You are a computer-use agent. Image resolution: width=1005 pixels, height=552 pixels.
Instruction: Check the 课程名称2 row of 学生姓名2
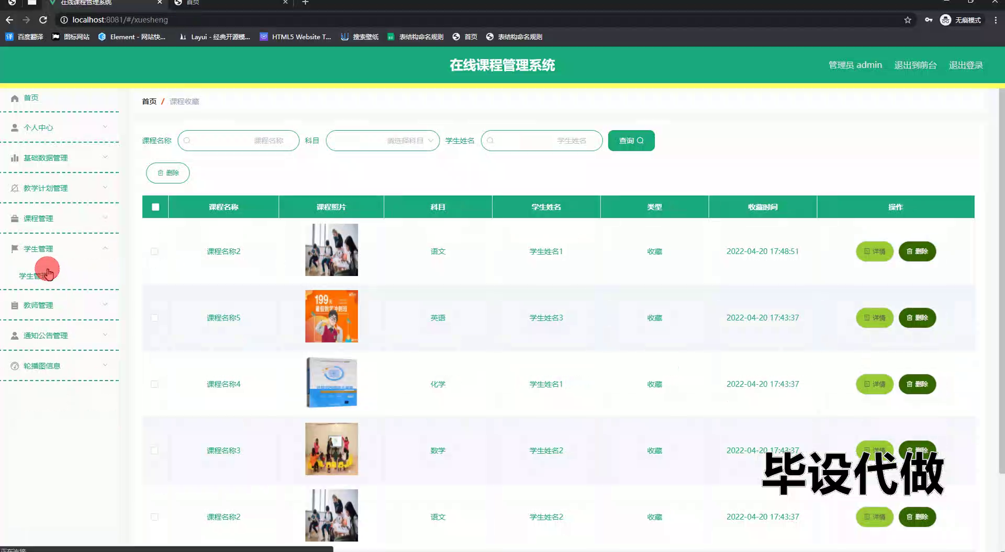[154, 517]
